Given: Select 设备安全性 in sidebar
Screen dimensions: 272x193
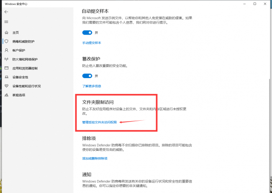Looking at the screenshot, I should click(21, 77).
